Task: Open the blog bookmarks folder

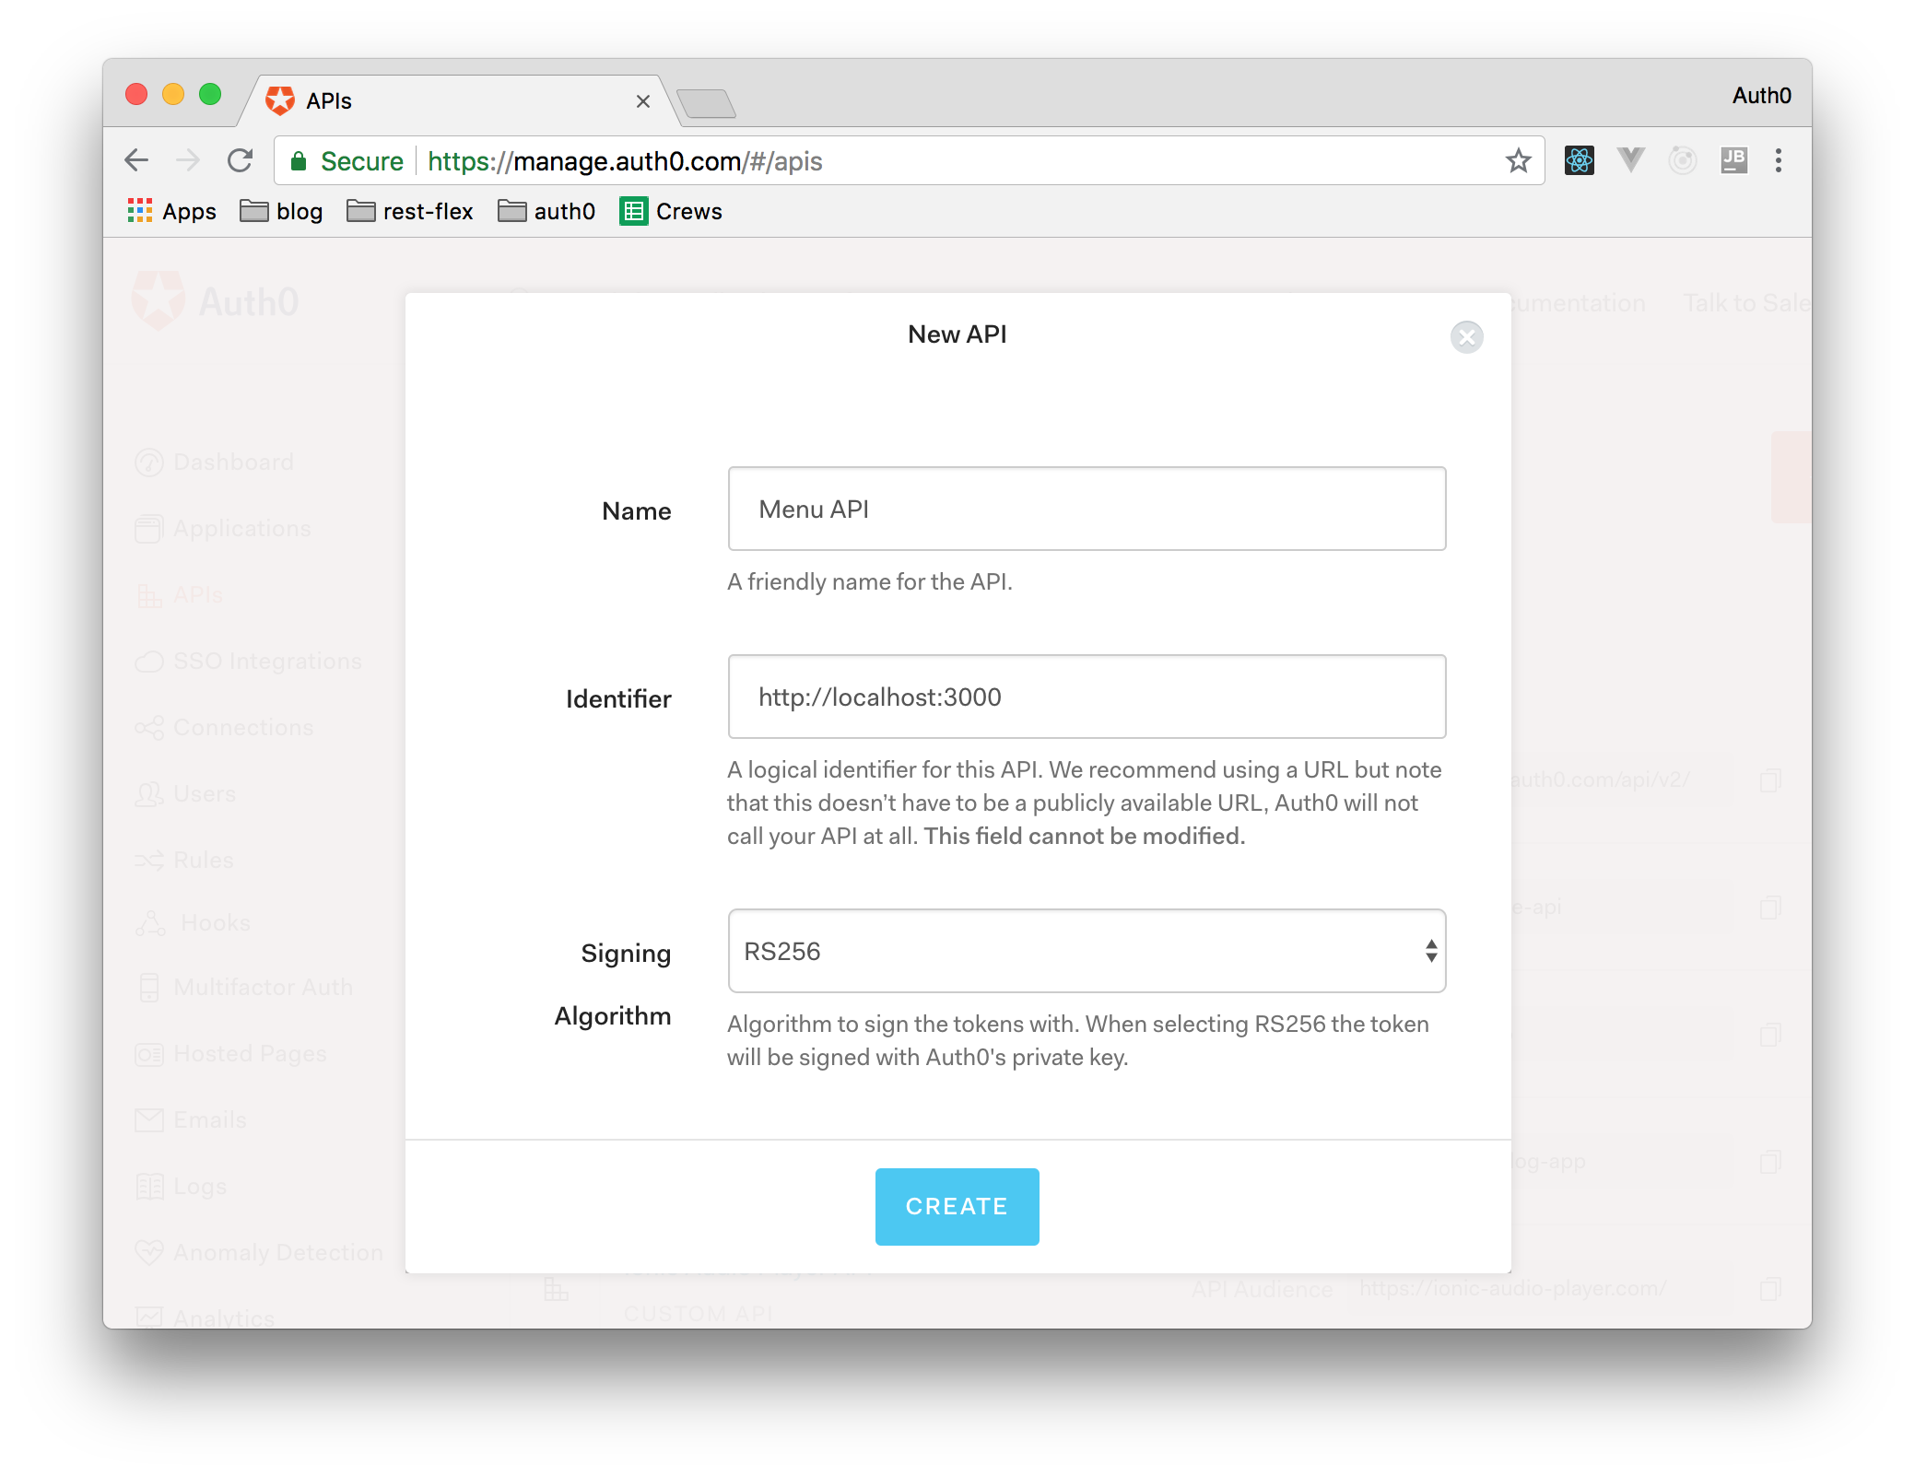Action: click(x=282, y=212)
